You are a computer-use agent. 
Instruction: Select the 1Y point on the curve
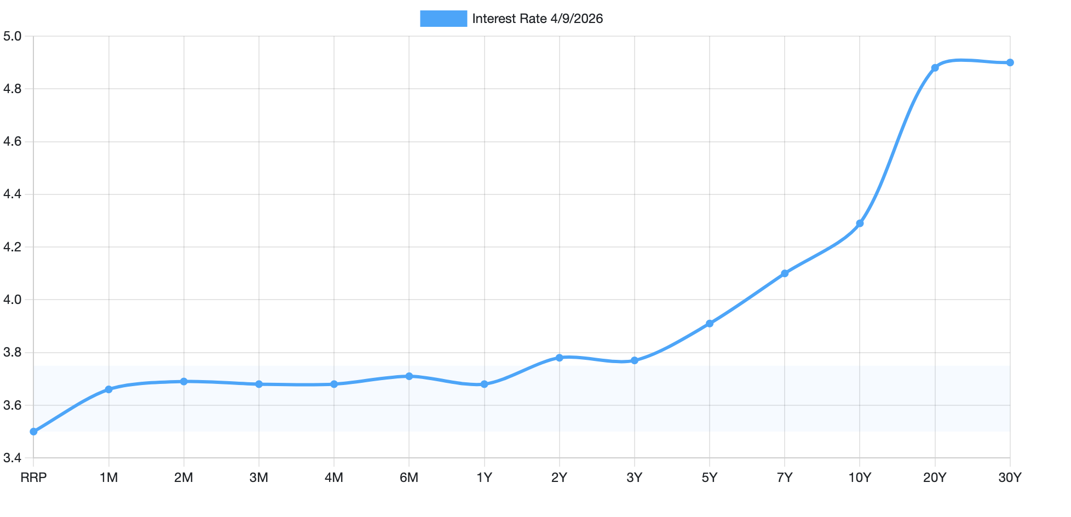(x=484, y=384)
